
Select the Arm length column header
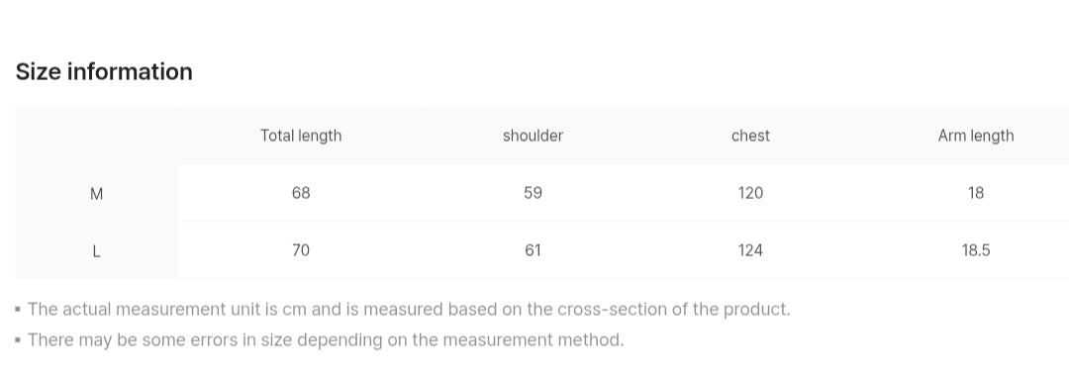[976, 136]
